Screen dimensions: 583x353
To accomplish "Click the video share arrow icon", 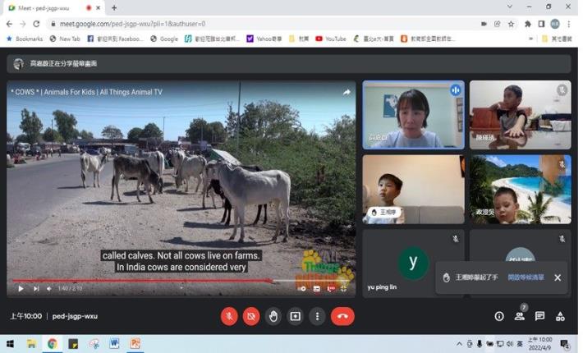I will (x=347, y=92).
